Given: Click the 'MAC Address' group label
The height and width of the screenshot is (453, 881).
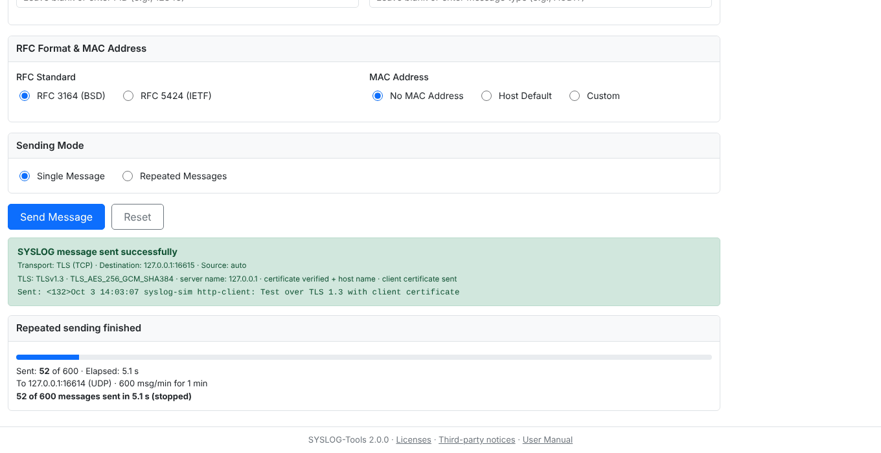Looking at the screenshot, I should click(x=399, y=77).
